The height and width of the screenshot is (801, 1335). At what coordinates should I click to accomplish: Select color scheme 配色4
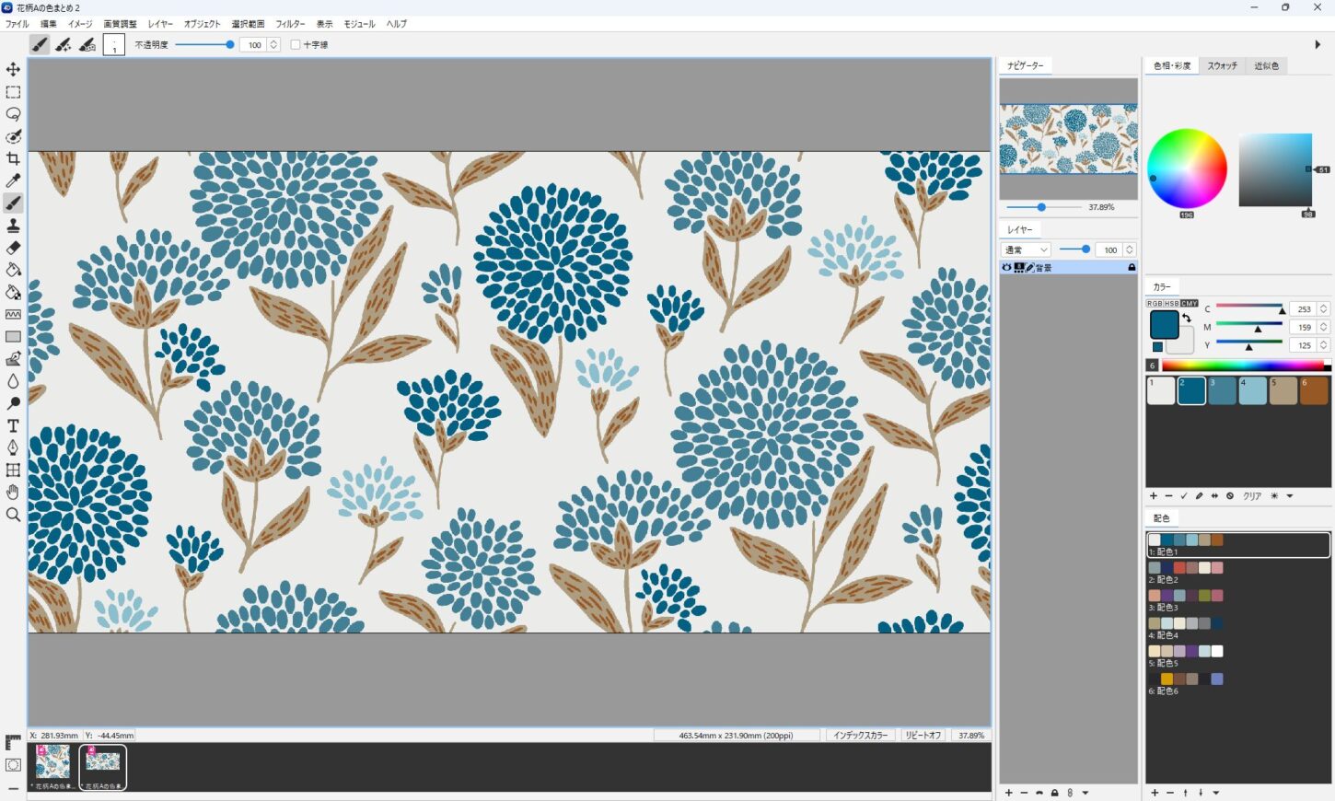[1237, 629]
